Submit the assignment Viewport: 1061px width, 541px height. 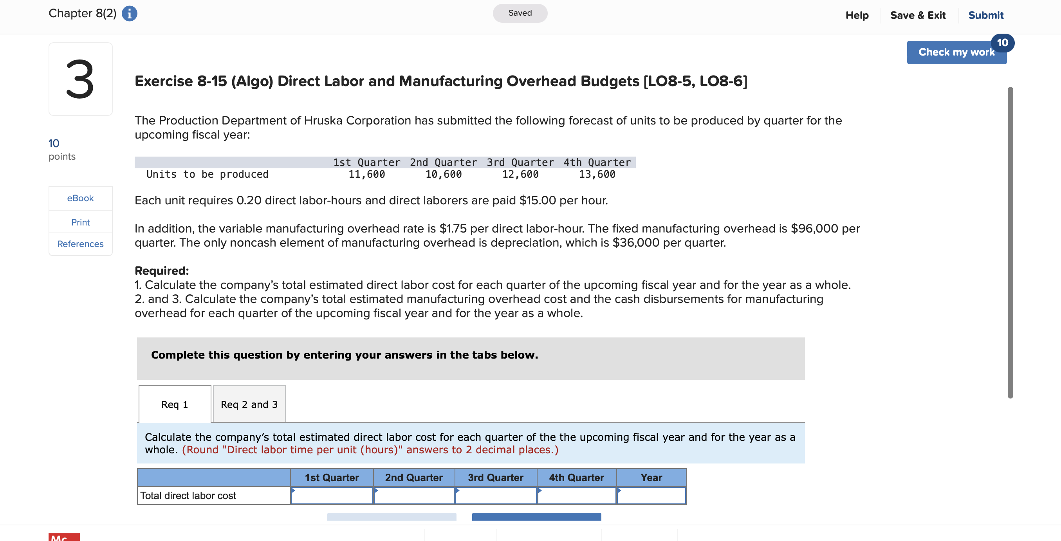pos(986,15)
